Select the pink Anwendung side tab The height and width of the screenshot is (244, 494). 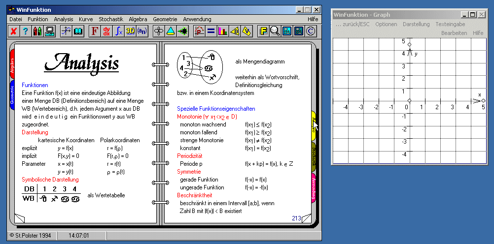[x=314, y=188]
